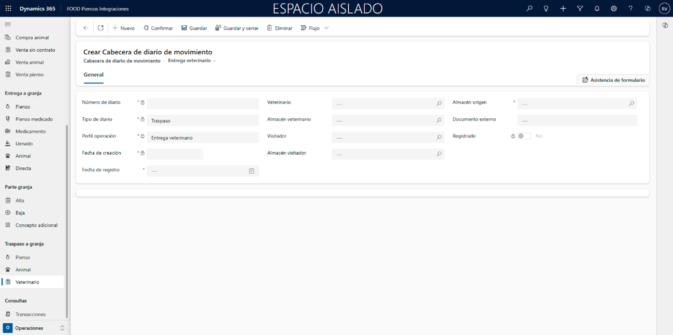Click the search magnifier in top bar

tap(529, 8)
